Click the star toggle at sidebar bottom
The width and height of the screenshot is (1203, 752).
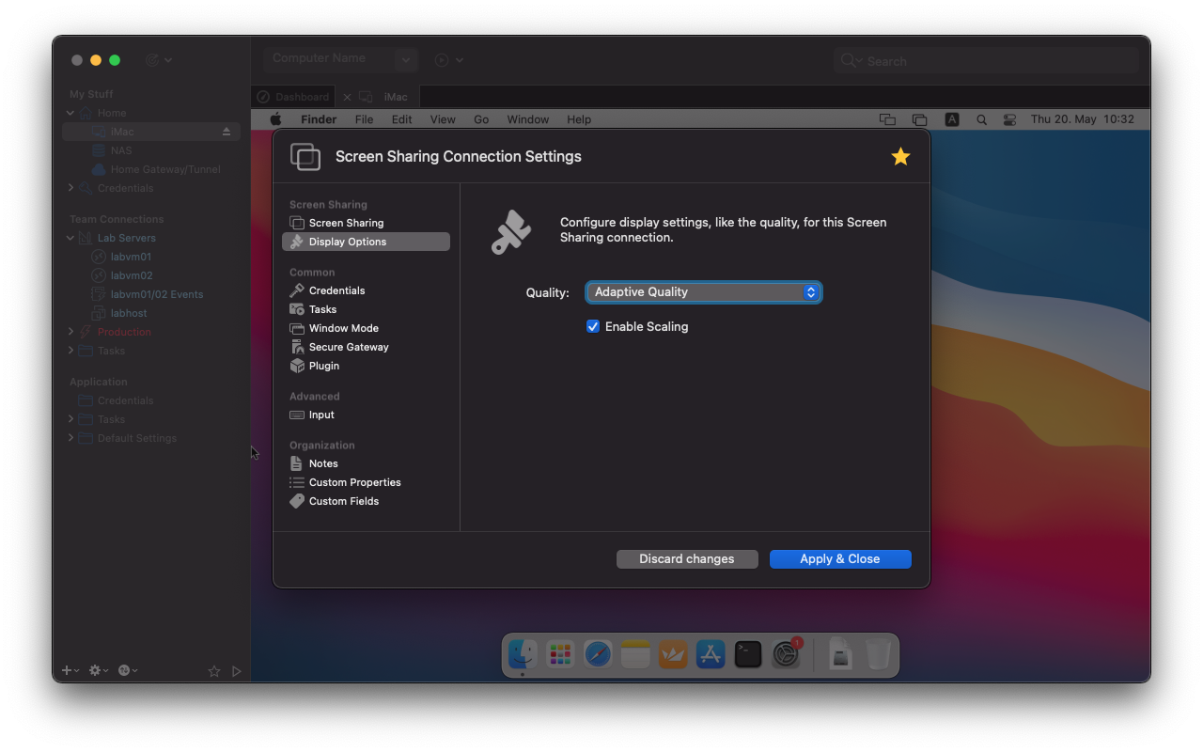point(213,670)
